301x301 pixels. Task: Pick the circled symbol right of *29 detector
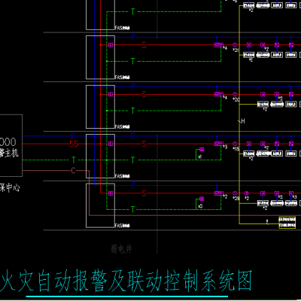tap(247, 193)
